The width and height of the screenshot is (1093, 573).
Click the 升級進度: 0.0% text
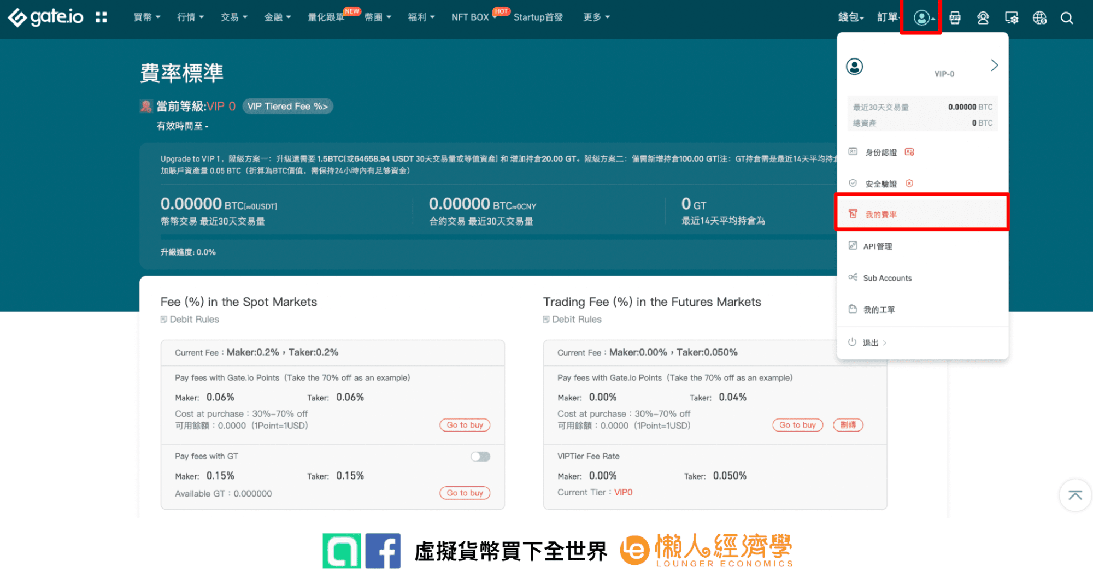(188, 252)
